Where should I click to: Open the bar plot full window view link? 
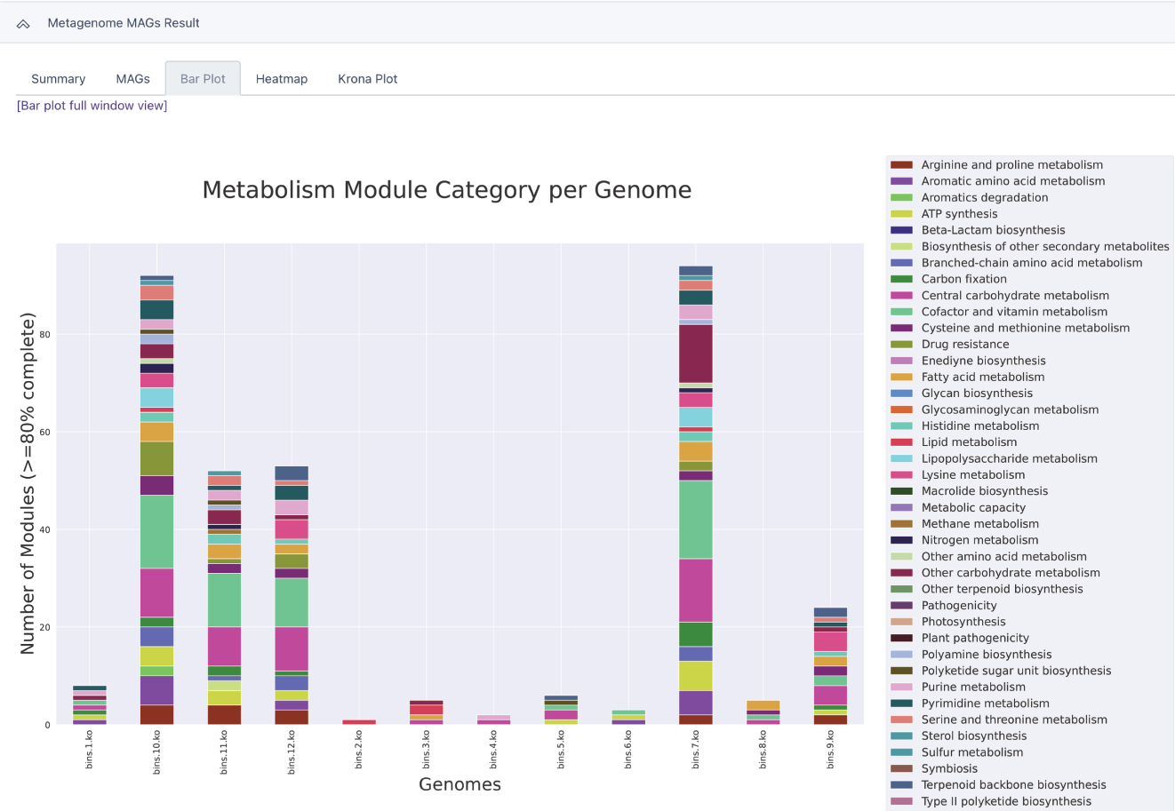pos(92,106)
